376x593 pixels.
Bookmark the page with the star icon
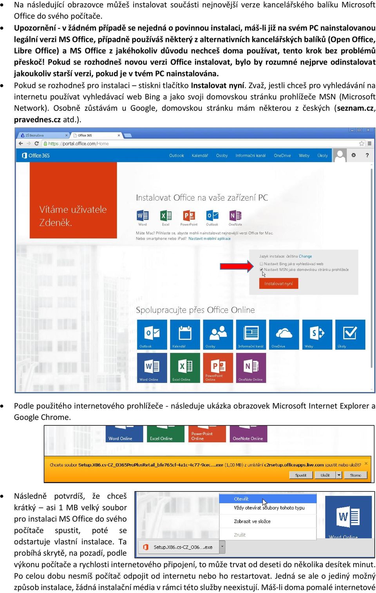click(x=362, y=143)
